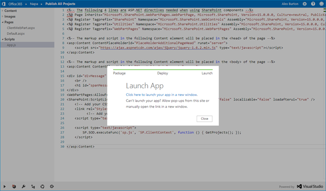Open Properties wrench icon in bottom toolbar
This screenshot has width=326, height=191.
(23, 186)
